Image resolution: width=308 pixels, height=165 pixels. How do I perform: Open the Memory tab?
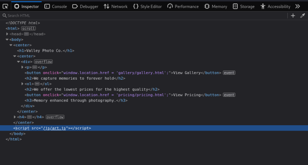click(x=216, y=7)
